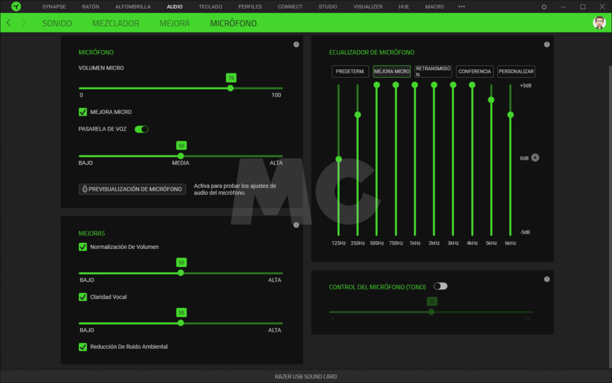Go back with the left arrow
Image resolution: width=612 pixels, height=383 pixels.
(8, 23)
